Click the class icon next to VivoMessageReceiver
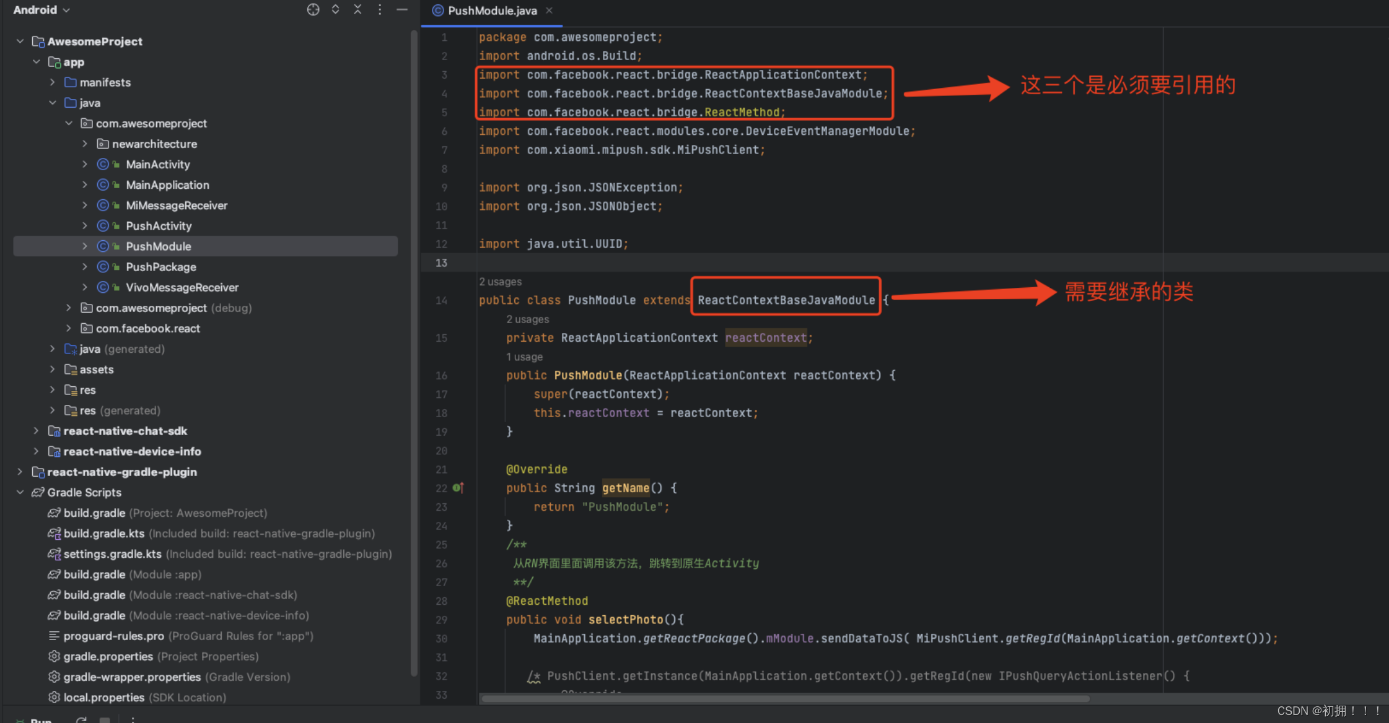Image resolution: width=1389 pixels, height=723 pixels. point(103,287)
